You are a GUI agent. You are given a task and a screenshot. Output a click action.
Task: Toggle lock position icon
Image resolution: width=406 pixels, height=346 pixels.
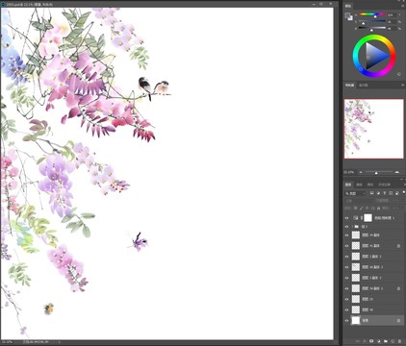(368, 209)
